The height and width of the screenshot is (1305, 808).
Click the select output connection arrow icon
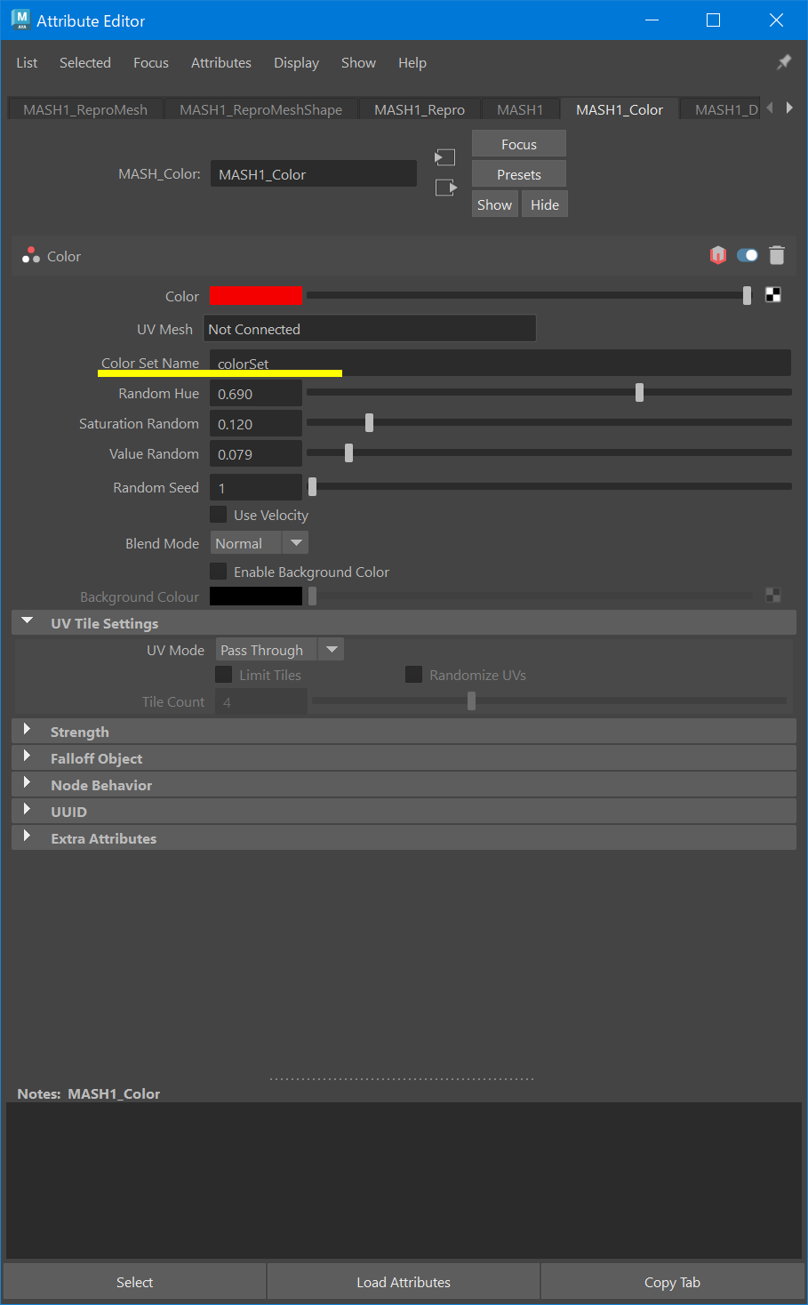click(444, 187)
